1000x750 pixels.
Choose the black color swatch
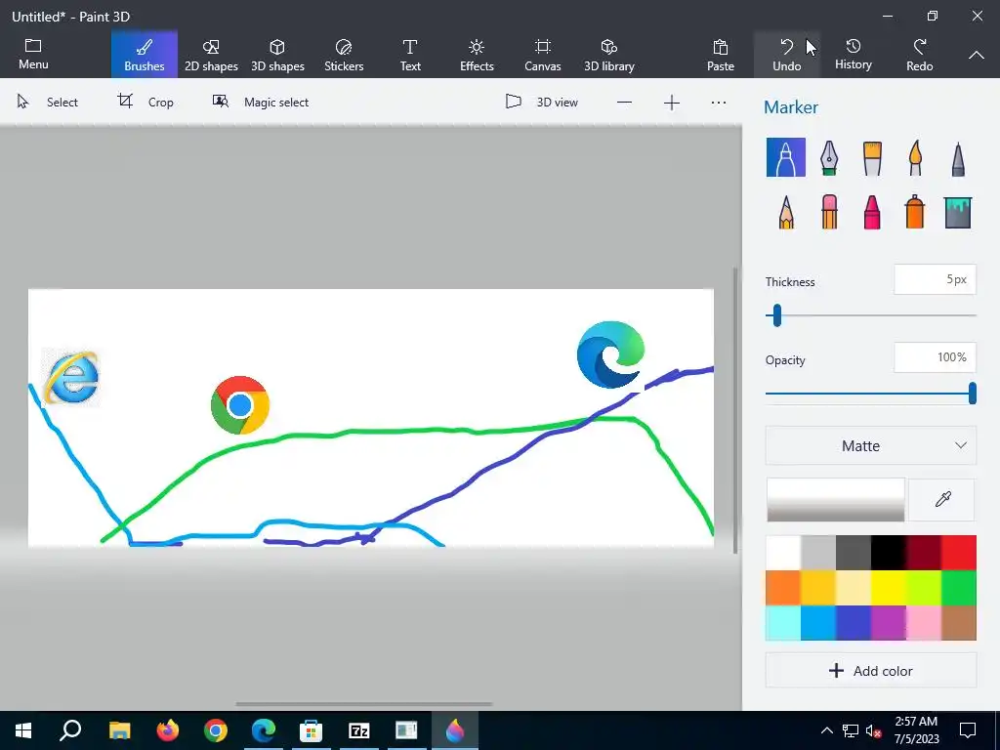coord(889,553)
